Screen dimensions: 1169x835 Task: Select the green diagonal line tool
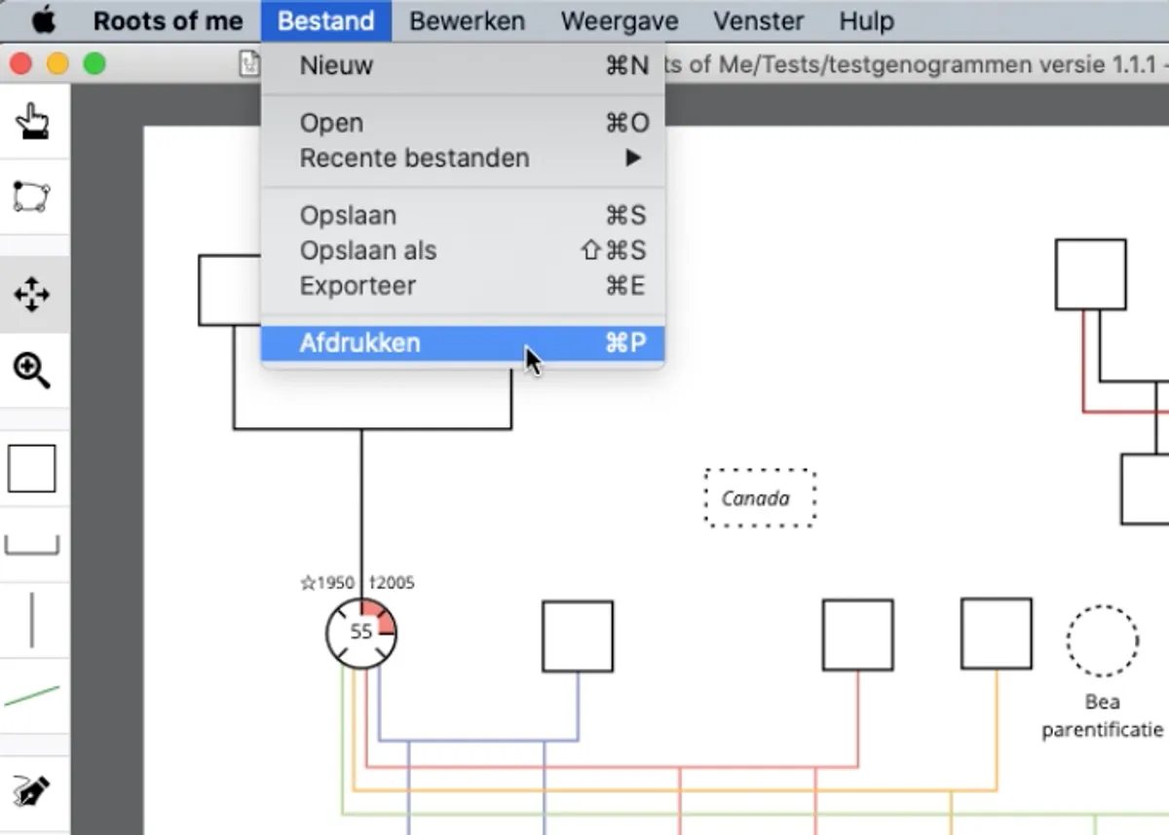(x=32, y=696)
